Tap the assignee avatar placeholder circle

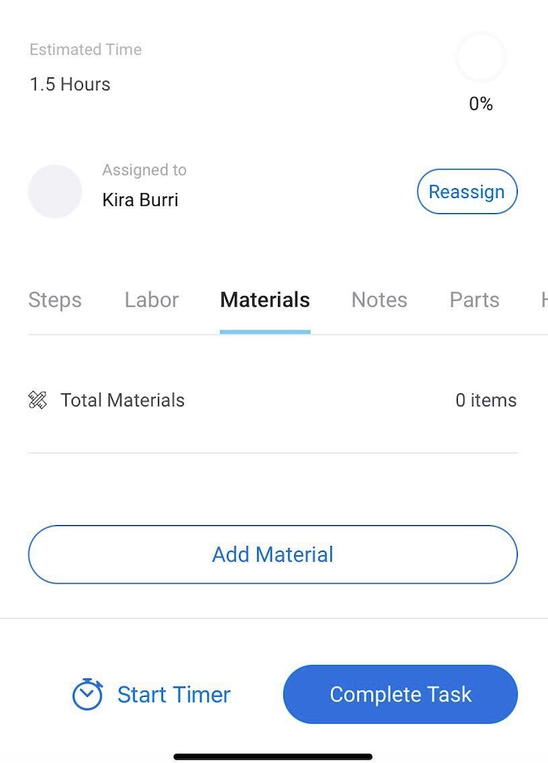click(x=55, y=192)
